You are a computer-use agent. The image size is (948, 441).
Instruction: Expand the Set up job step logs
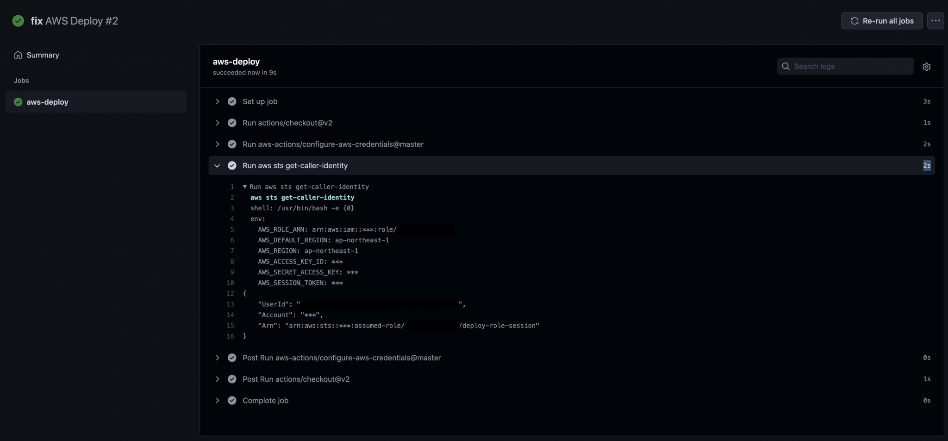point(217,101)
